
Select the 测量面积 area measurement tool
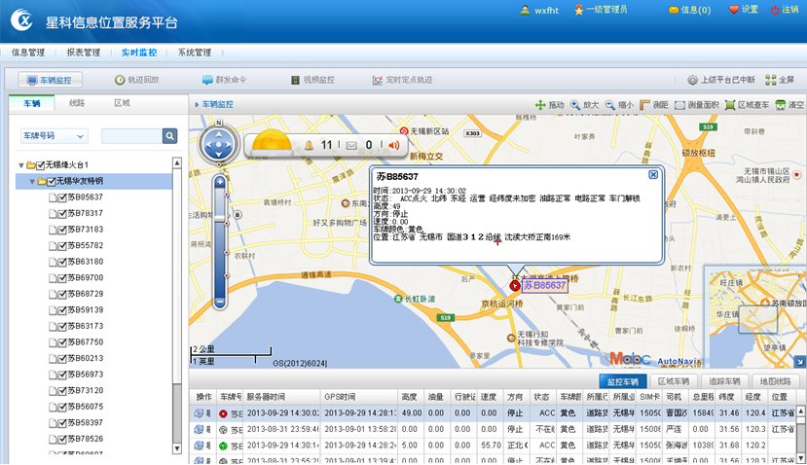pyautogui.click(x=696, y=104)
